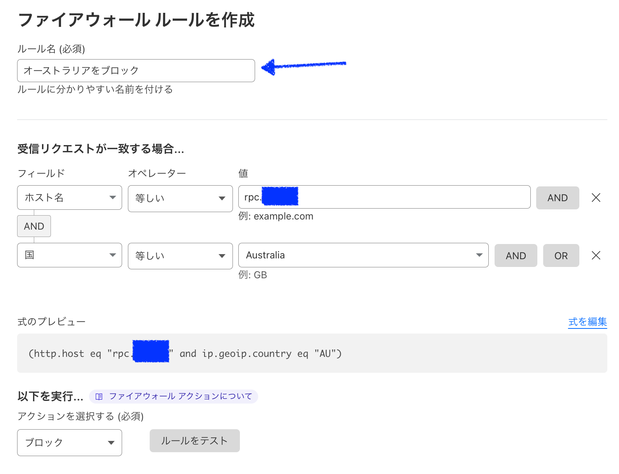
Task: Click the 式のプレビュー label
Action: pos(51,322)
